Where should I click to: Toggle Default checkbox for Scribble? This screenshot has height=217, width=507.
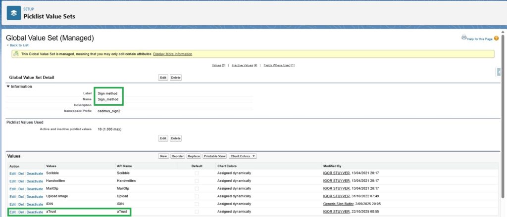tap(197, 174)
